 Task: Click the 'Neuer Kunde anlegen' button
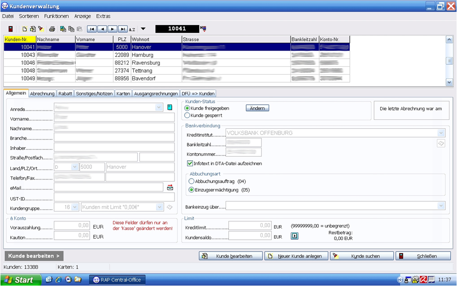pos(296,256)
